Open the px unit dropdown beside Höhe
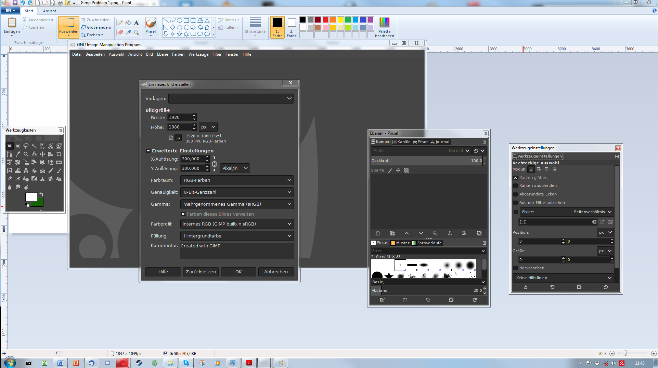The image size is (658, 368). pos(208,127)
